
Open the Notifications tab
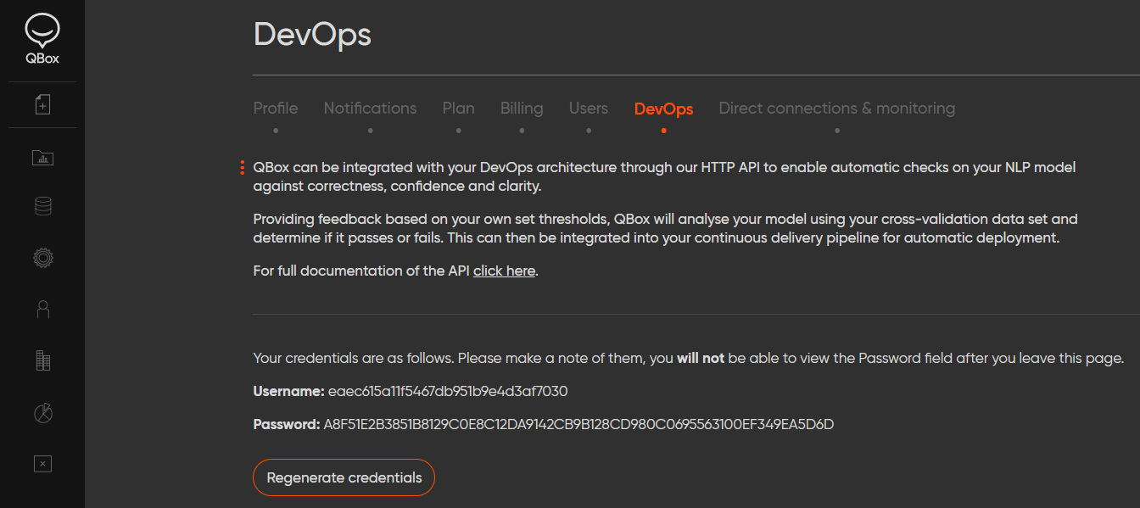tap(370, 109)
